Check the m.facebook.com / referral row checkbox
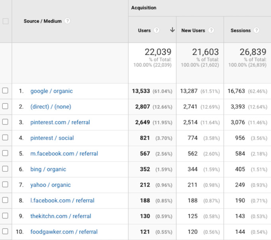Image resolution: width=271 pixels, height=240 pixels. [x=5, y=153]
